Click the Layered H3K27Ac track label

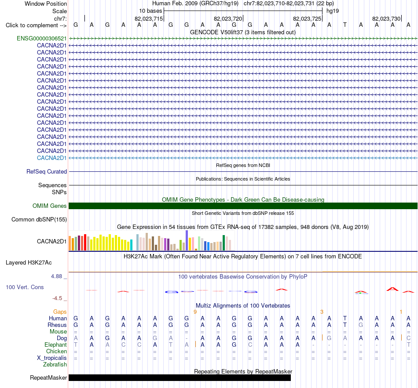pyautogui.click(x=29, y=263)
